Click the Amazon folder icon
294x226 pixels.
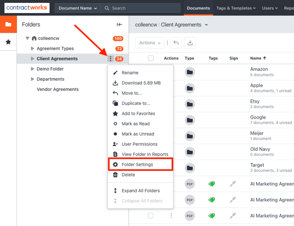[189, 72]
